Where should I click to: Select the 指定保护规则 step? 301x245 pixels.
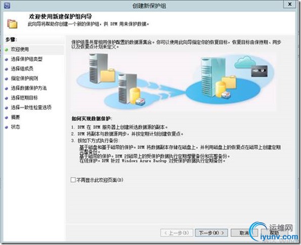click(x=24, y=78)
